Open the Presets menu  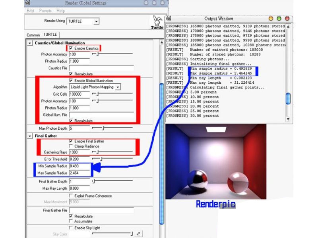point(45,11)
